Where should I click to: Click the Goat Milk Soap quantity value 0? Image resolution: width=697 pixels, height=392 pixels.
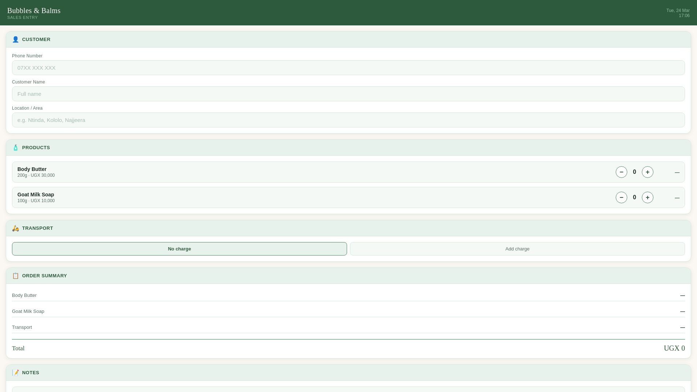click(635, 197)
